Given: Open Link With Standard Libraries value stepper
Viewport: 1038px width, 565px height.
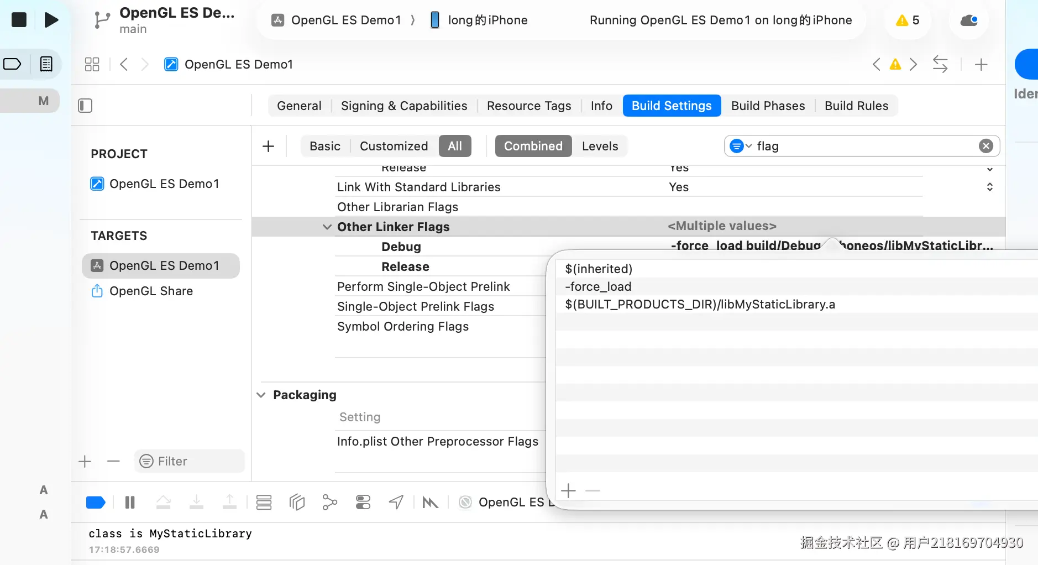Looking at the screenshot, I should point(989,187).
